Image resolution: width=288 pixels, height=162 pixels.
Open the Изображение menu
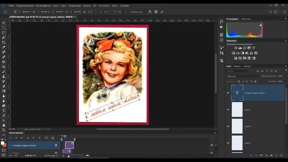pos(43,6)
